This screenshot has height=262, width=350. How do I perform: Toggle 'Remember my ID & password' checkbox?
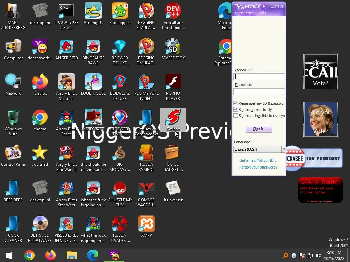[x=236, y=103]
